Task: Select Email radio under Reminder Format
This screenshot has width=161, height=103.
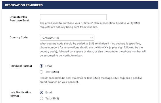Action: [x=41, y=66]
